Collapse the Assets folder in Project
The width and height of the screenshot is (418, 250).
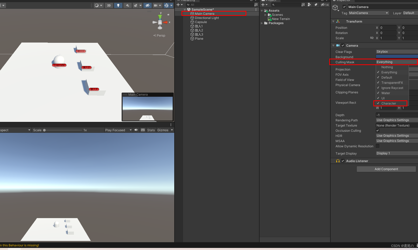click(x=262, y=11)
